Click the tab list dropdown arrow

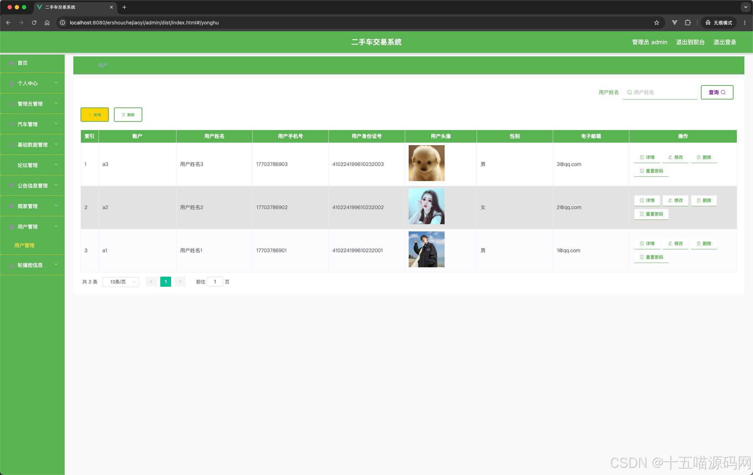click(x=746, y=7)
